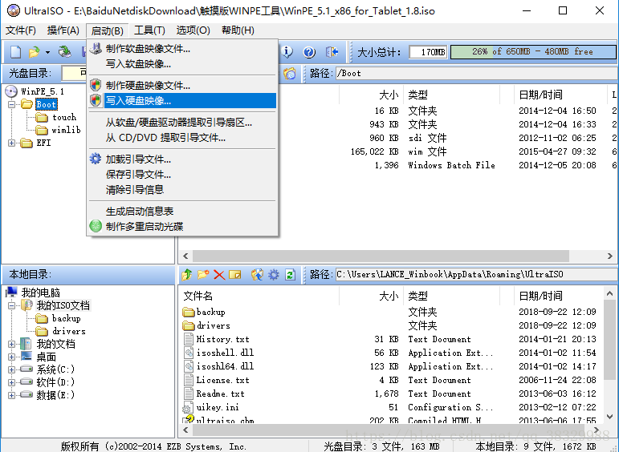Screen dimensions: 619x452
Task: Collapse the 我的ISO文档 tree node
Action: 11,305
